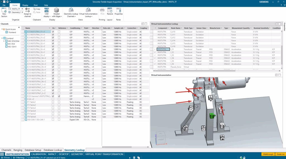Image resolution: width=286 pixels, height=159 pixels.
Task: Click the New Section icon
Action: click(4, 11)
